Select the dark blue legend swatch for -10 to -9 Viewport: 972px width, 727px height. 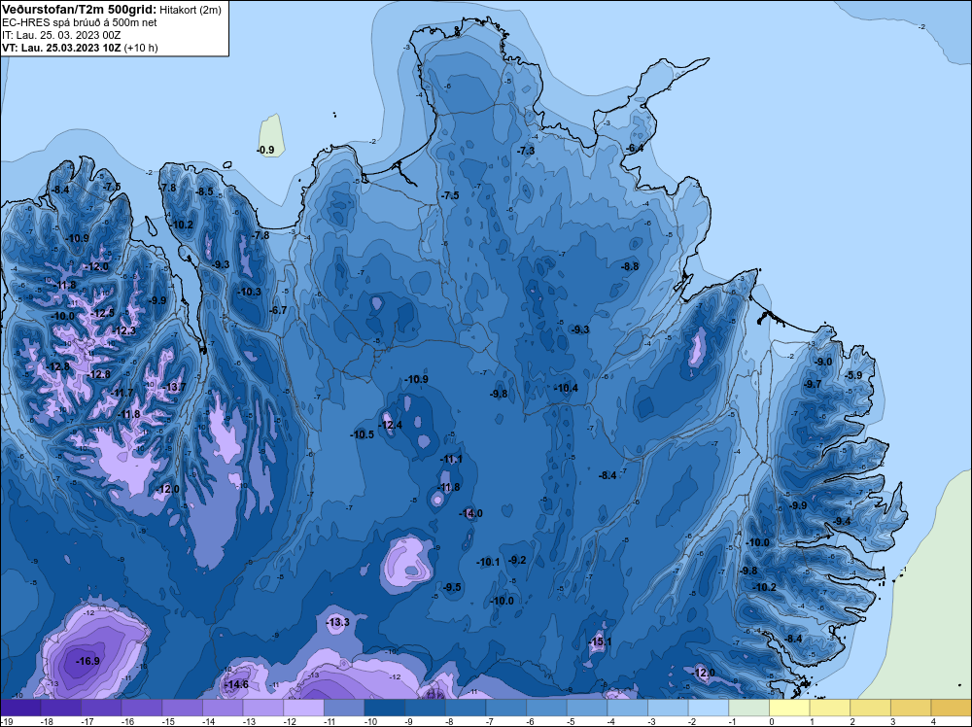tap(384, 708)
